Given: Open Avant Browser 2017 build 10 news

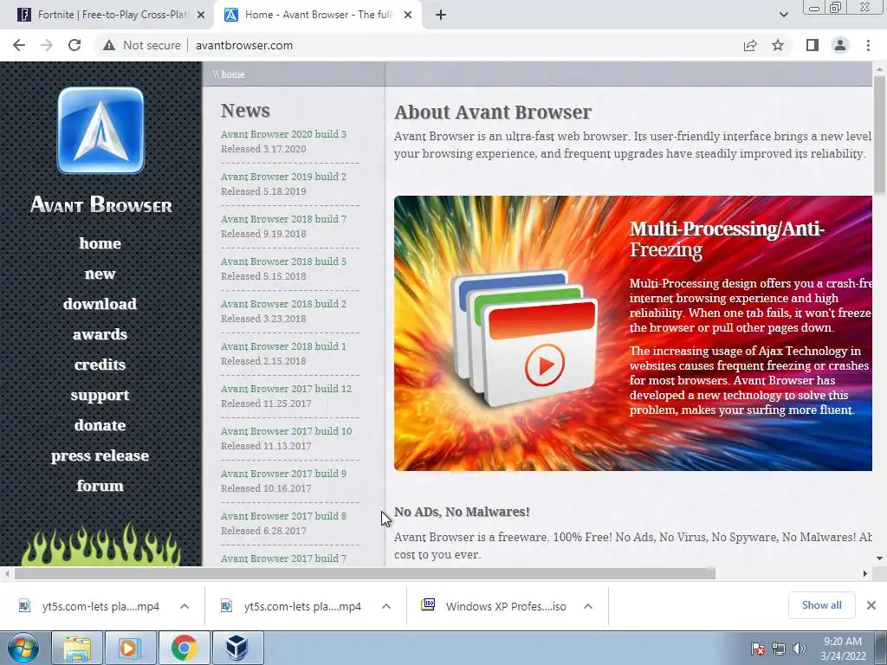Looking at the screenshot, I should tap(286, 431).
